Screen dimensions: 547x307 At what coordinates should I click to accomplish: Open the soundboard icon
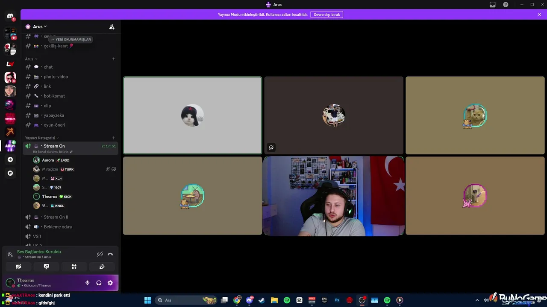(x=102, y=266)
